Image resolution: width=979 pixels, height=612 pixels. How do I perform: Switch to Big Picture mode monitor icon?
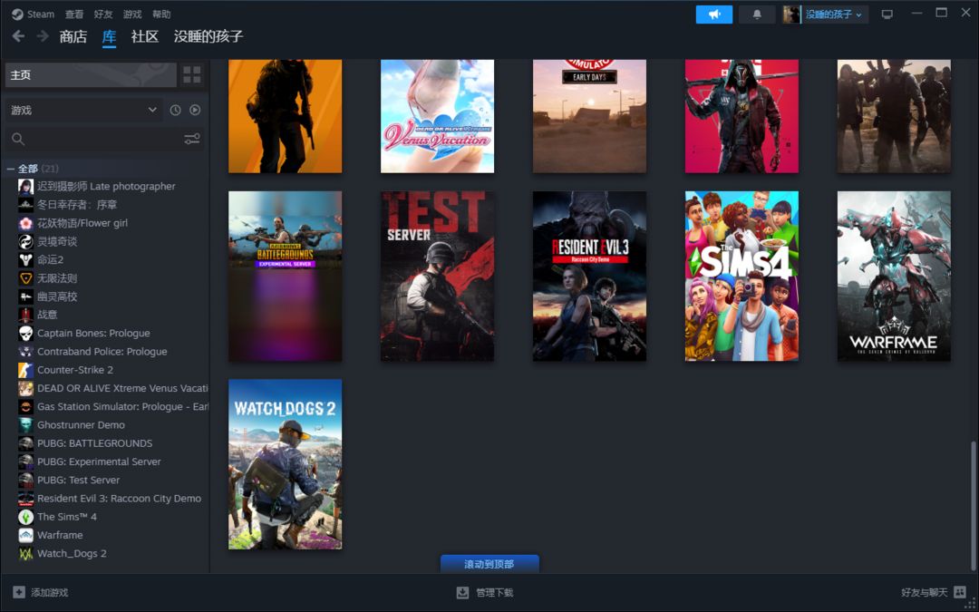(887, 15)
